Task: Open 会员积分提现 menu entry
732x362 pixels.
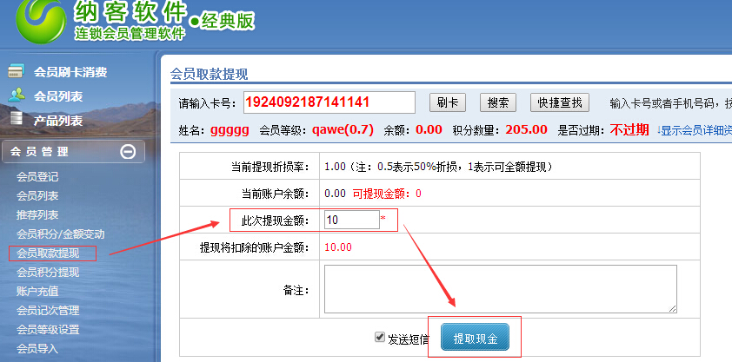Action: pos(48,273)
